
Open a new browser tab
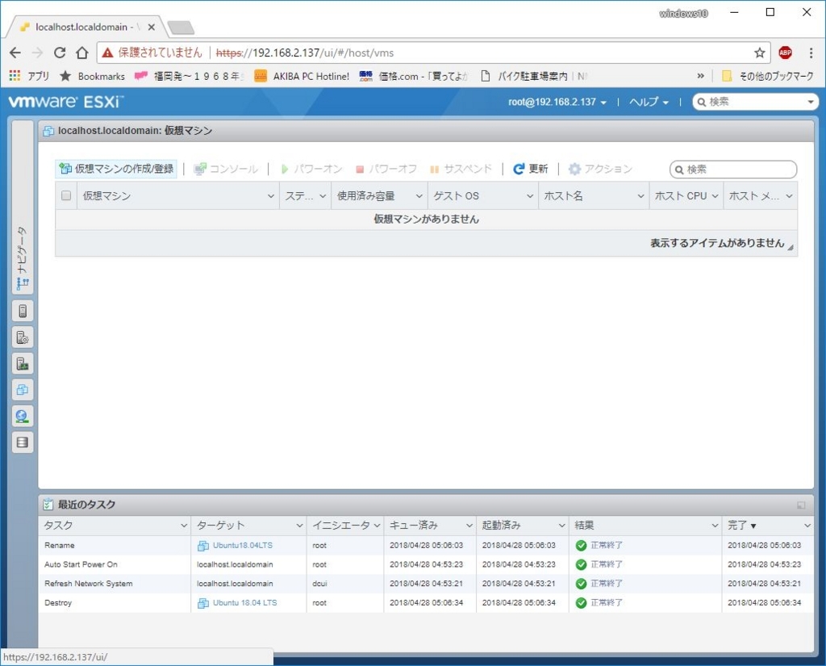(181, 27)
